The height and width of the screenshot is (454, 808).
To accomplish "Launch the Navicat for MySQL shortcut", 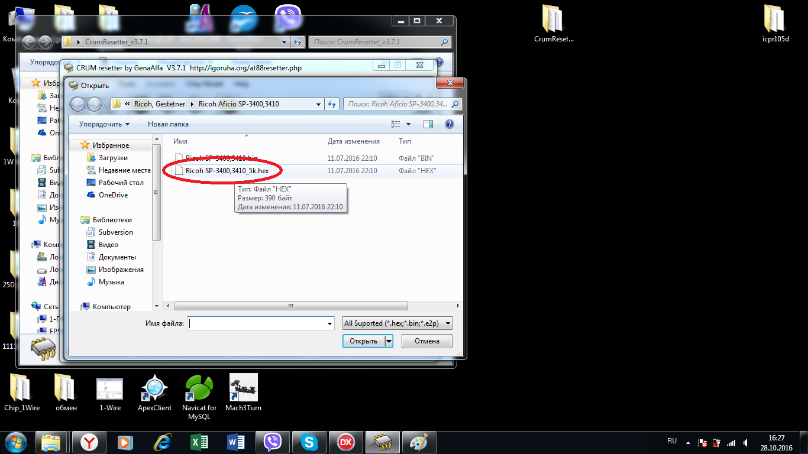I will pyautogui.click(x=199, y=397).
